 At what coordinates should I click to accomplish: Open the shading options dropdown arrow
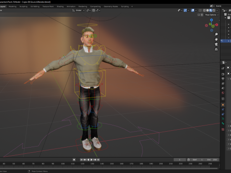pos(217,10)
